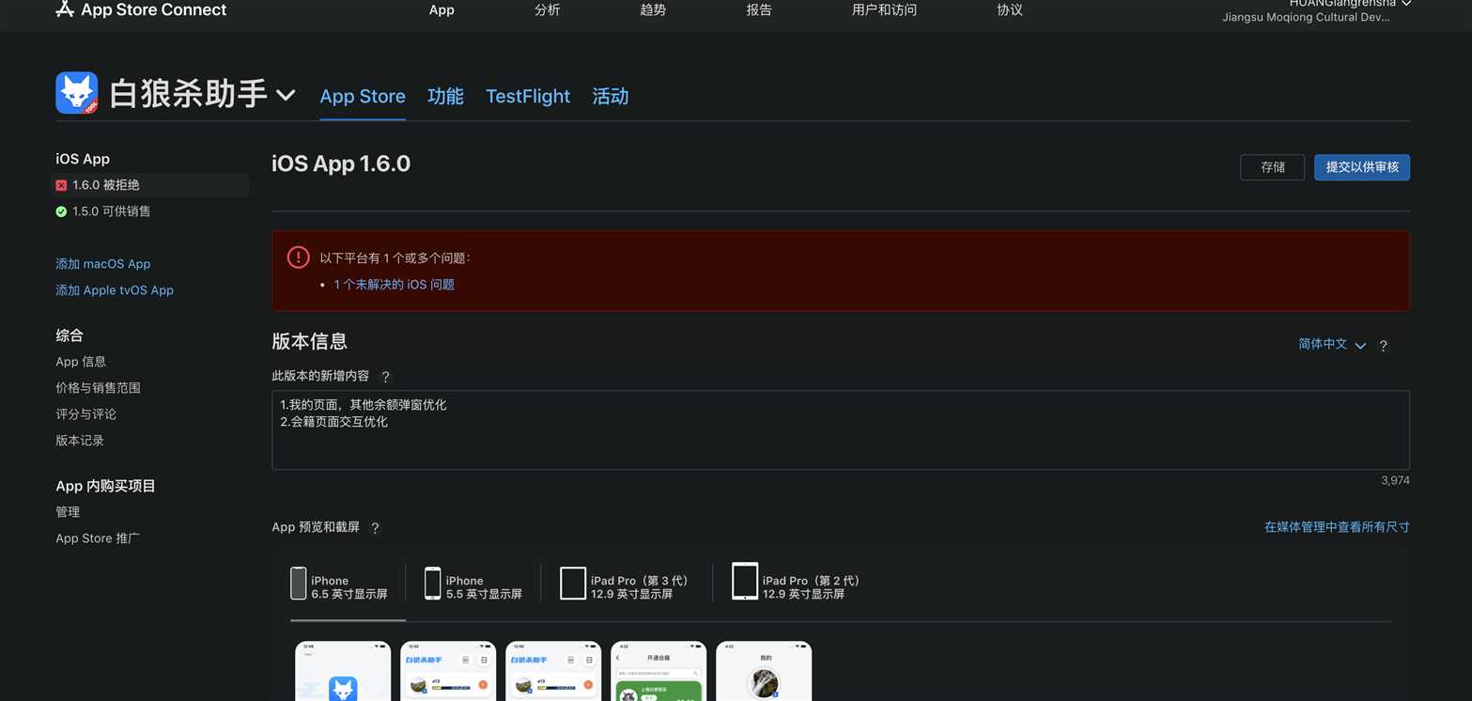
Task: Select iPhone 6.5 英寸显示屏 device icon
Action: click(x=298, y=584)
